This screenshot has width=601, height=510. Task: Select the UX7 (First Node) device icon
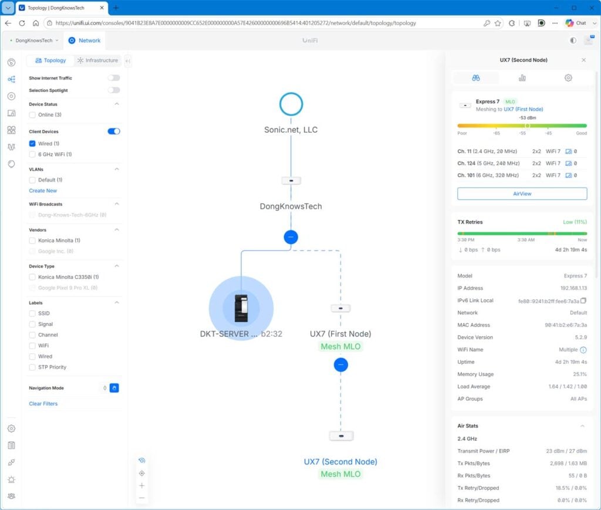click(x=340, y=308)
